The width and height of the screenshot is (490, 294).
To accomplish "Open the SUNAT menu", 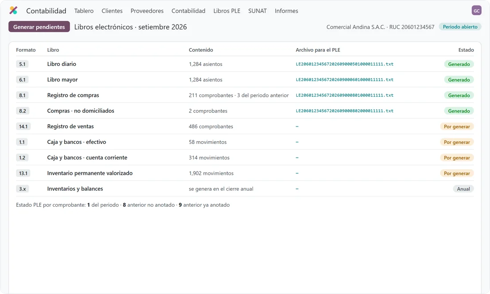I will click(257, 11).
